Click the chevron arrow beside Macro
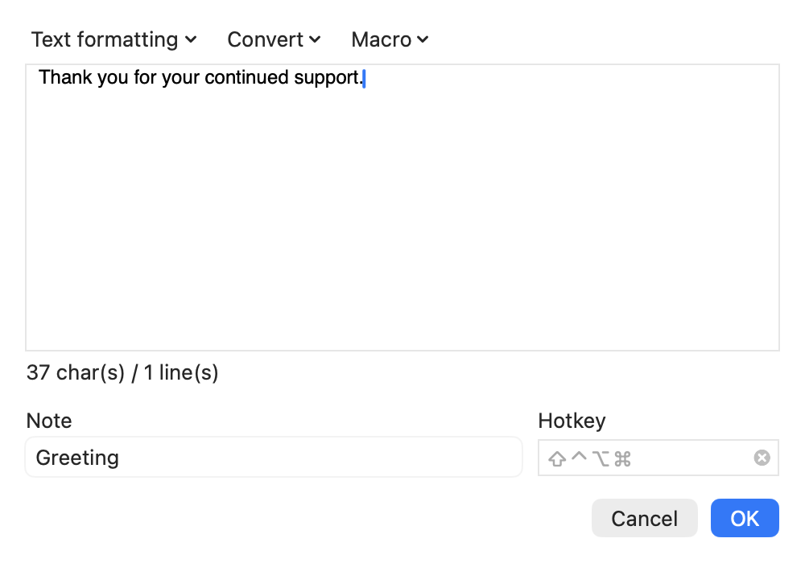This screenshot has width=805, height=563. (x=423, y=39)
